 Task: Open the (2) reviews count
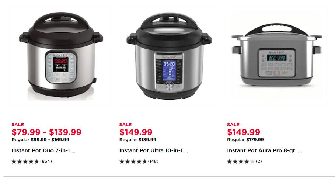(x=259, y=161)
